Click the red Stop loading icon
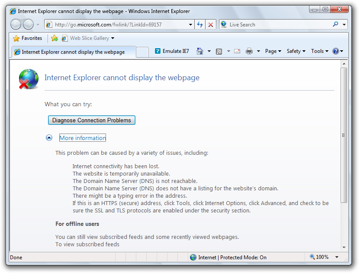 point(211,25)
